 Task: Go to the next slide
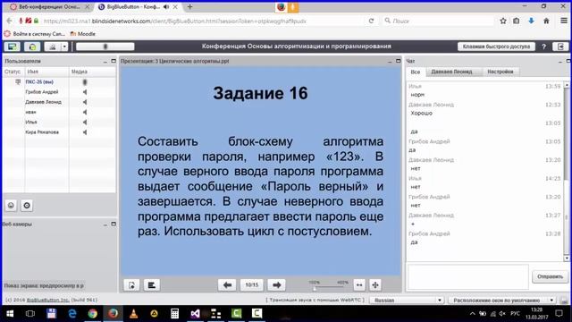pyautogui.click(x=276, y=284)
